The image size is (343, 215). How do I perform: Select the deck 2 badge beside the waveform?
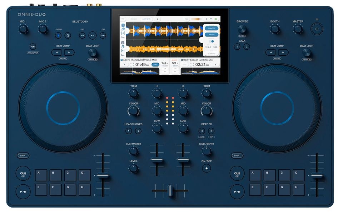point(123,43)
